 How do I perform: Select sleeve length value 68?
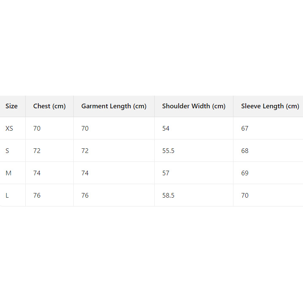245,151
